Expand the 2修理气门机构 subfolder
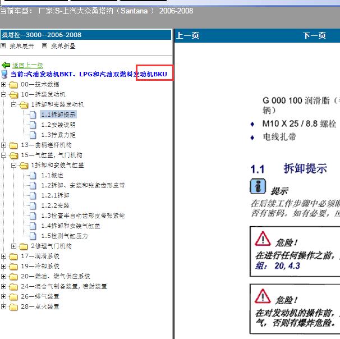The width and height of the screenshot is (340, 339). tap(13, 246)
